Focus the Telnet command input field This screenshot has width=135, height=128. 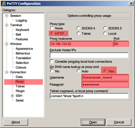coord(89,96)
